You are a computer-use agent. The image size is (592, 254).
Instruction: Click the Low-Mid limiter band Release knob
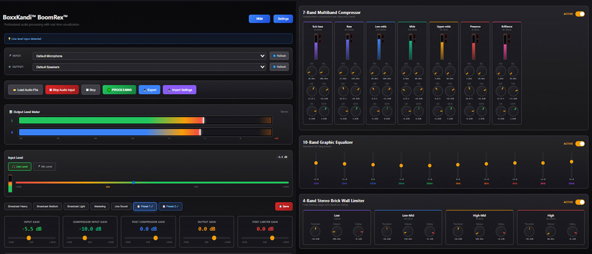pos(408,232)
